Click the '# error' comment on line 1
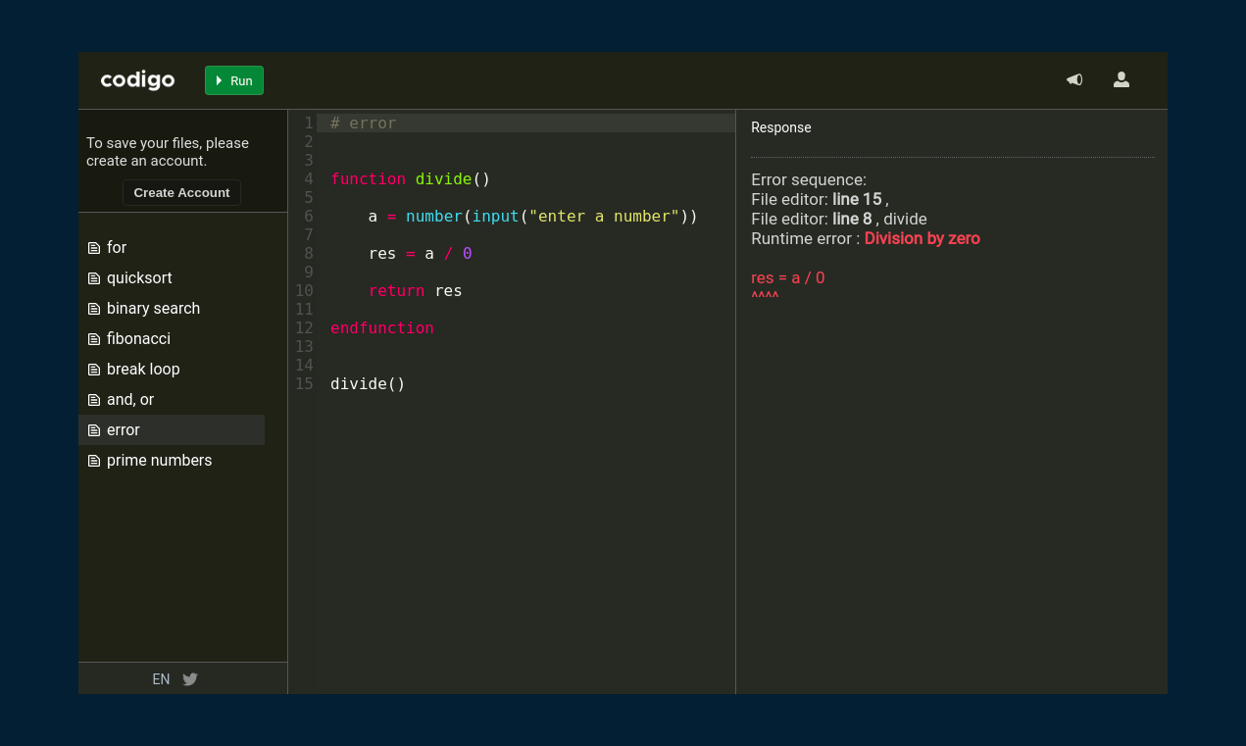 point(364,123)
